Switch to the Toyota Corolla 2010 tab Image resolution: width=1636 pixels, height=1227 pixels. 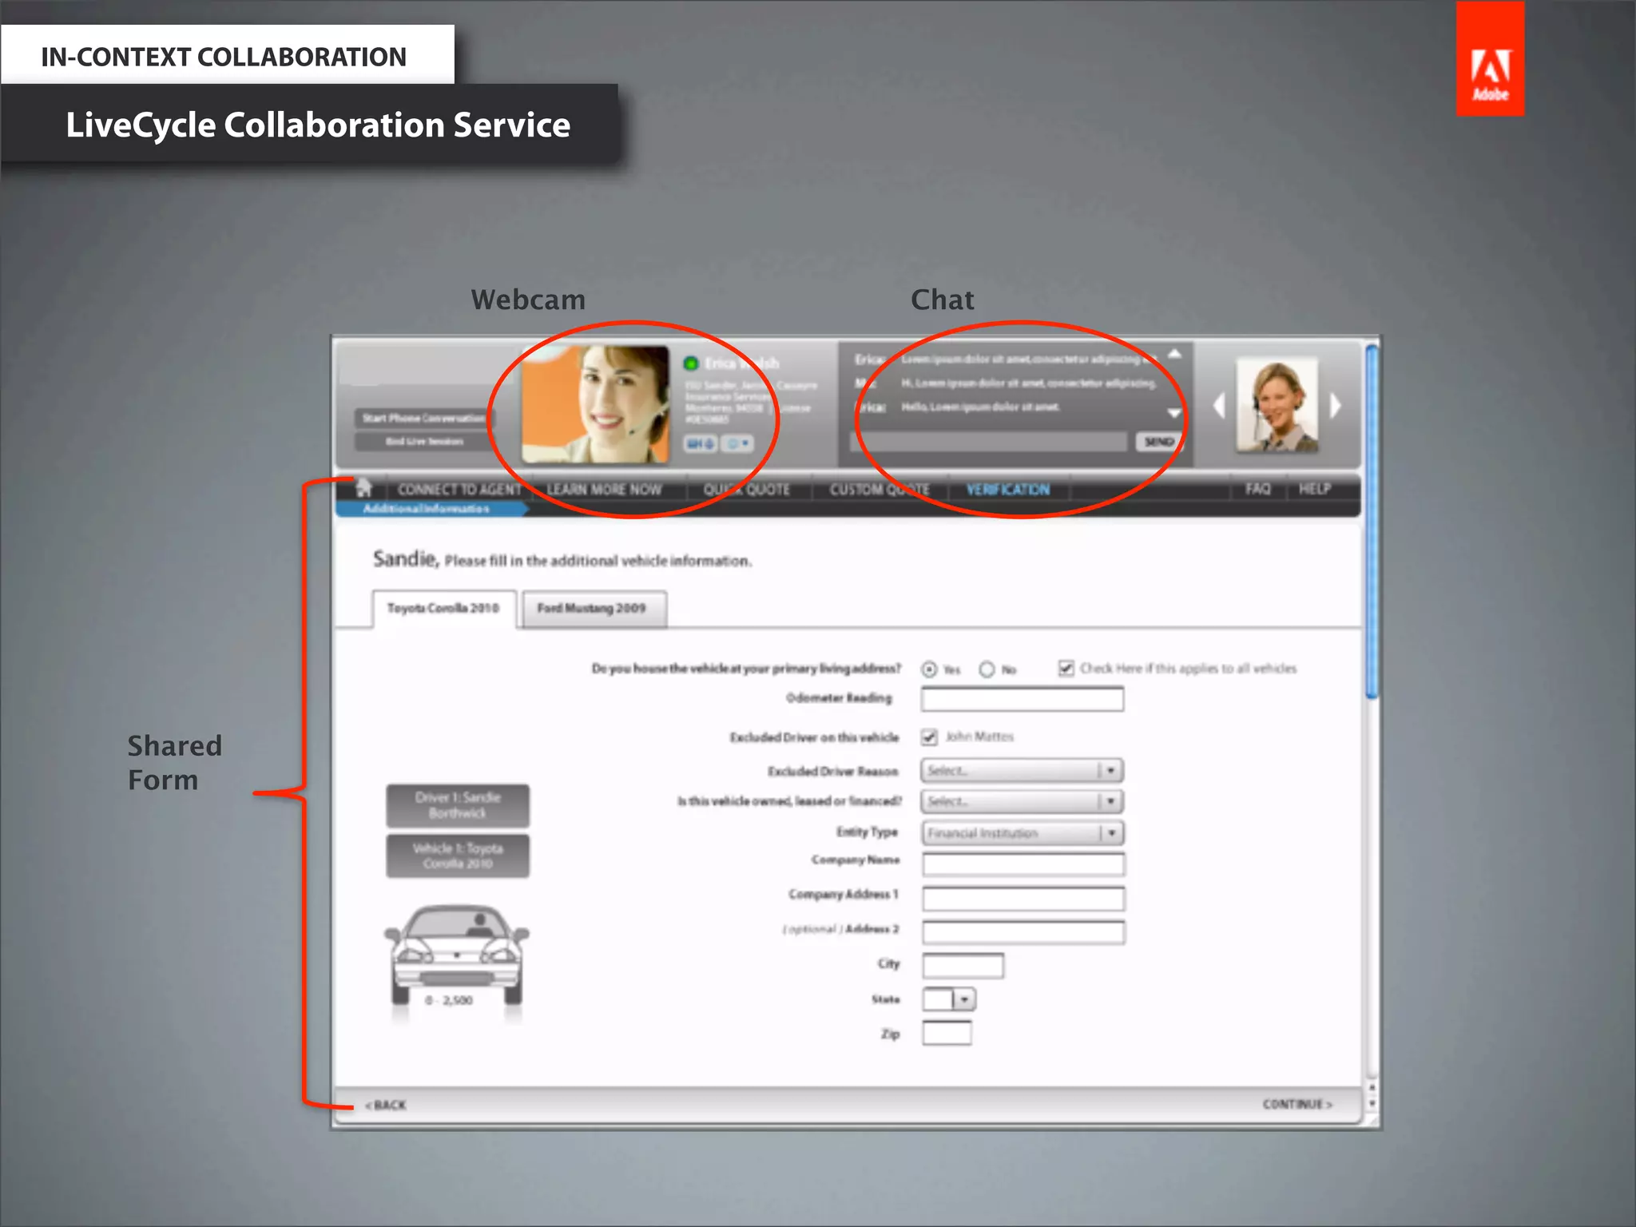tap(443, 609)
